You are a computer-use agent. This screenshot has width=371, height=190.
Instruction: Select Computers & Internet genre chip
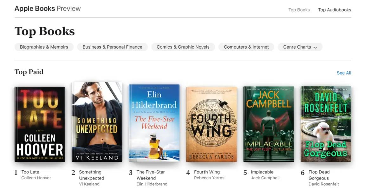pyautogui.click(x=246, y=47)
